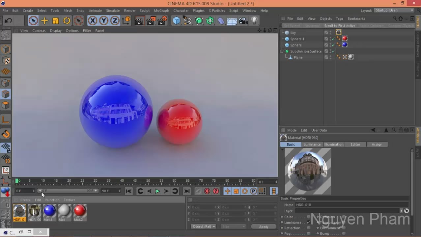Viewport: 421px width, 237px height.
Task: Open the Size dropdown in coordinates
Action: coord(233,226)
